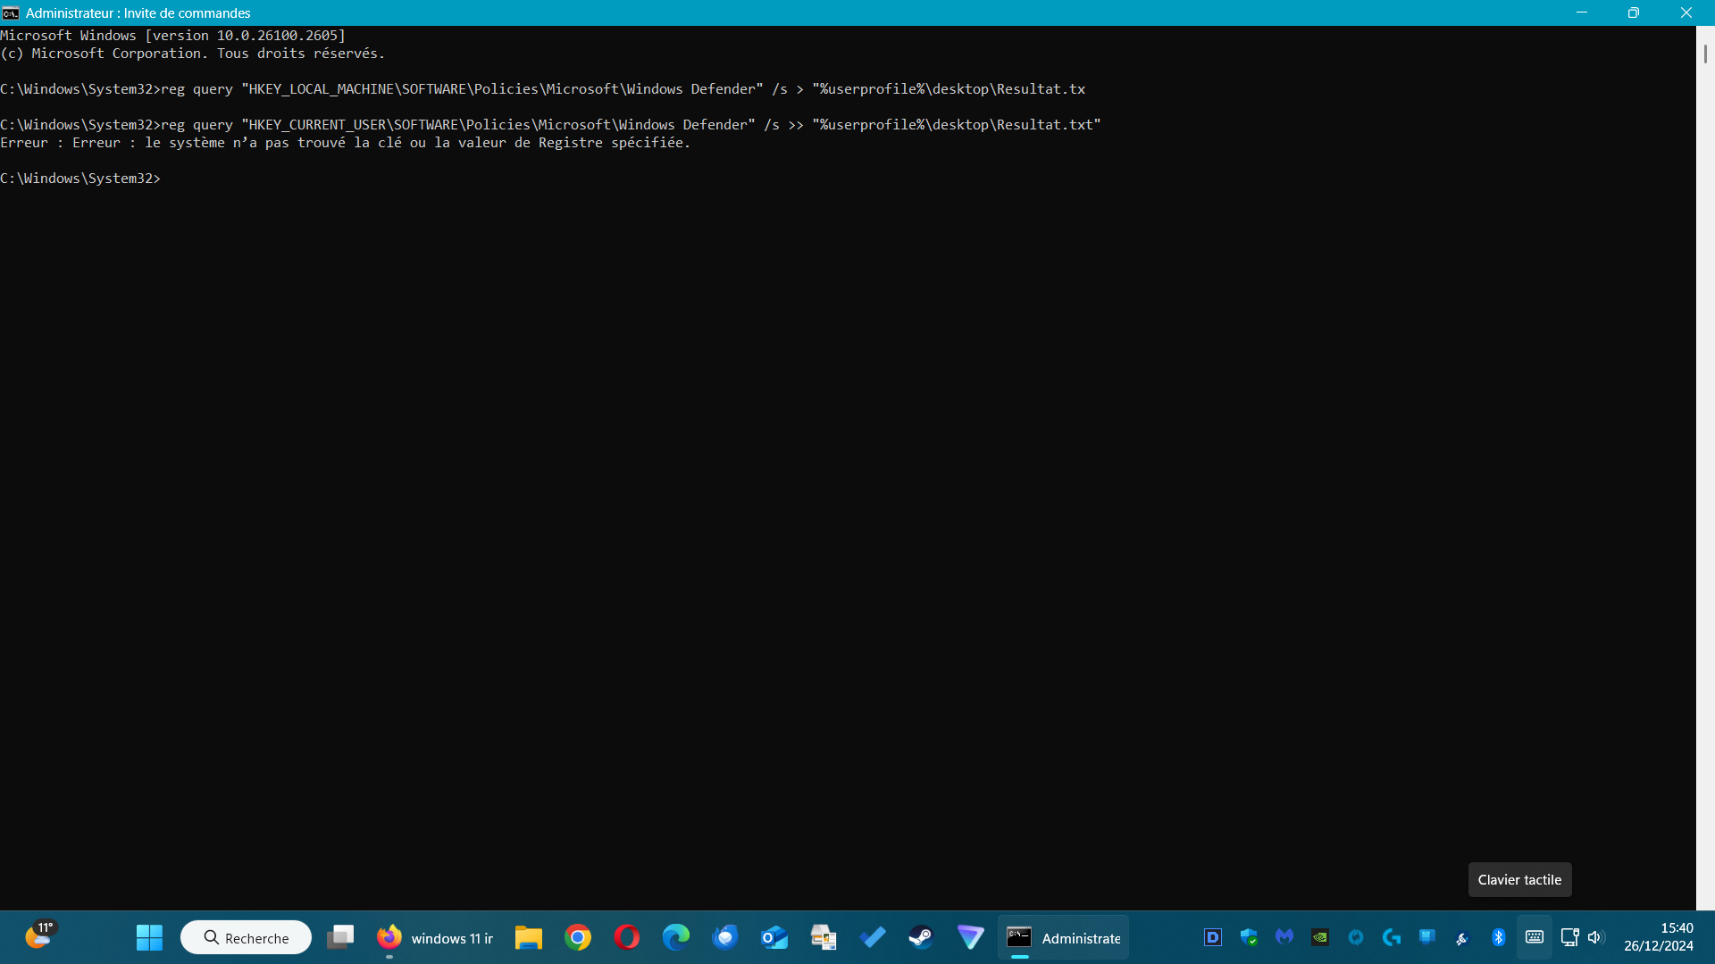Open the Command Prompt title bar icon menu

[11, 12]
